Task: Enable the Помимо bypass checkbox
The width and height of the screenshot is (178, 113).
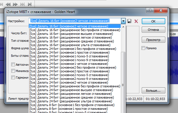Action: tap(143, 48)
